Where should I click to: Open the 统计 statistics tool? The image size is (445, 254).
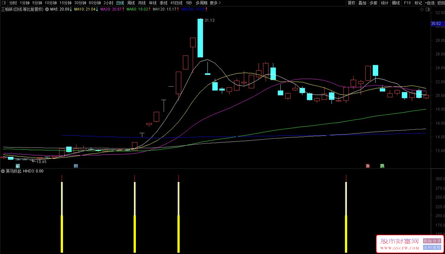click(x=385, y=3)
